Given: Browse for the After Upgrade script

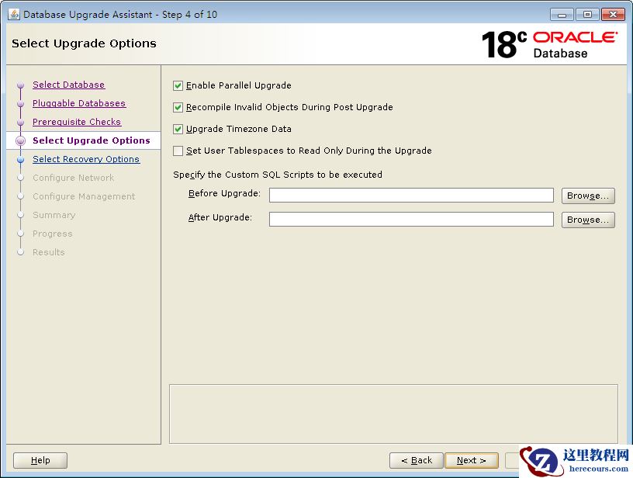Looking at the screenshot, I should [588, 220].
